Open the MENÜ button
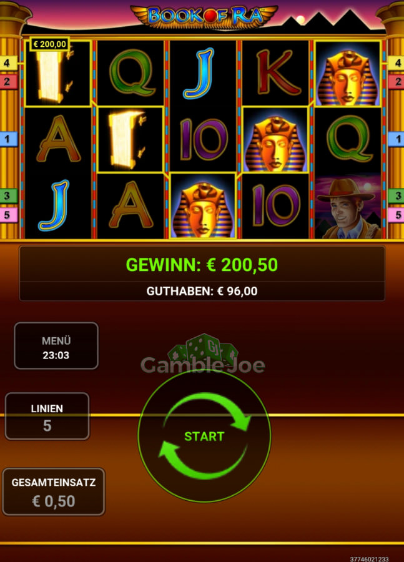 [x=56, y=346]
